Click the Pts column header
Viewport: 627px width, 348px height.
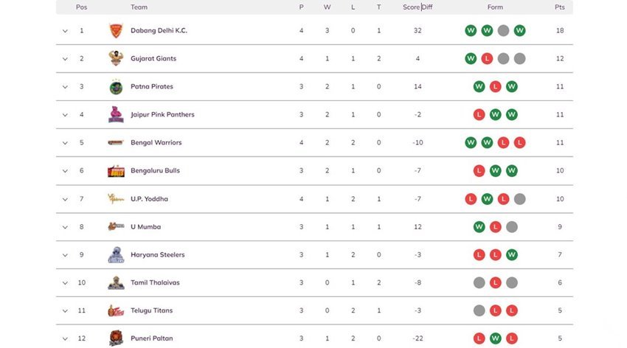pos(560,7)
